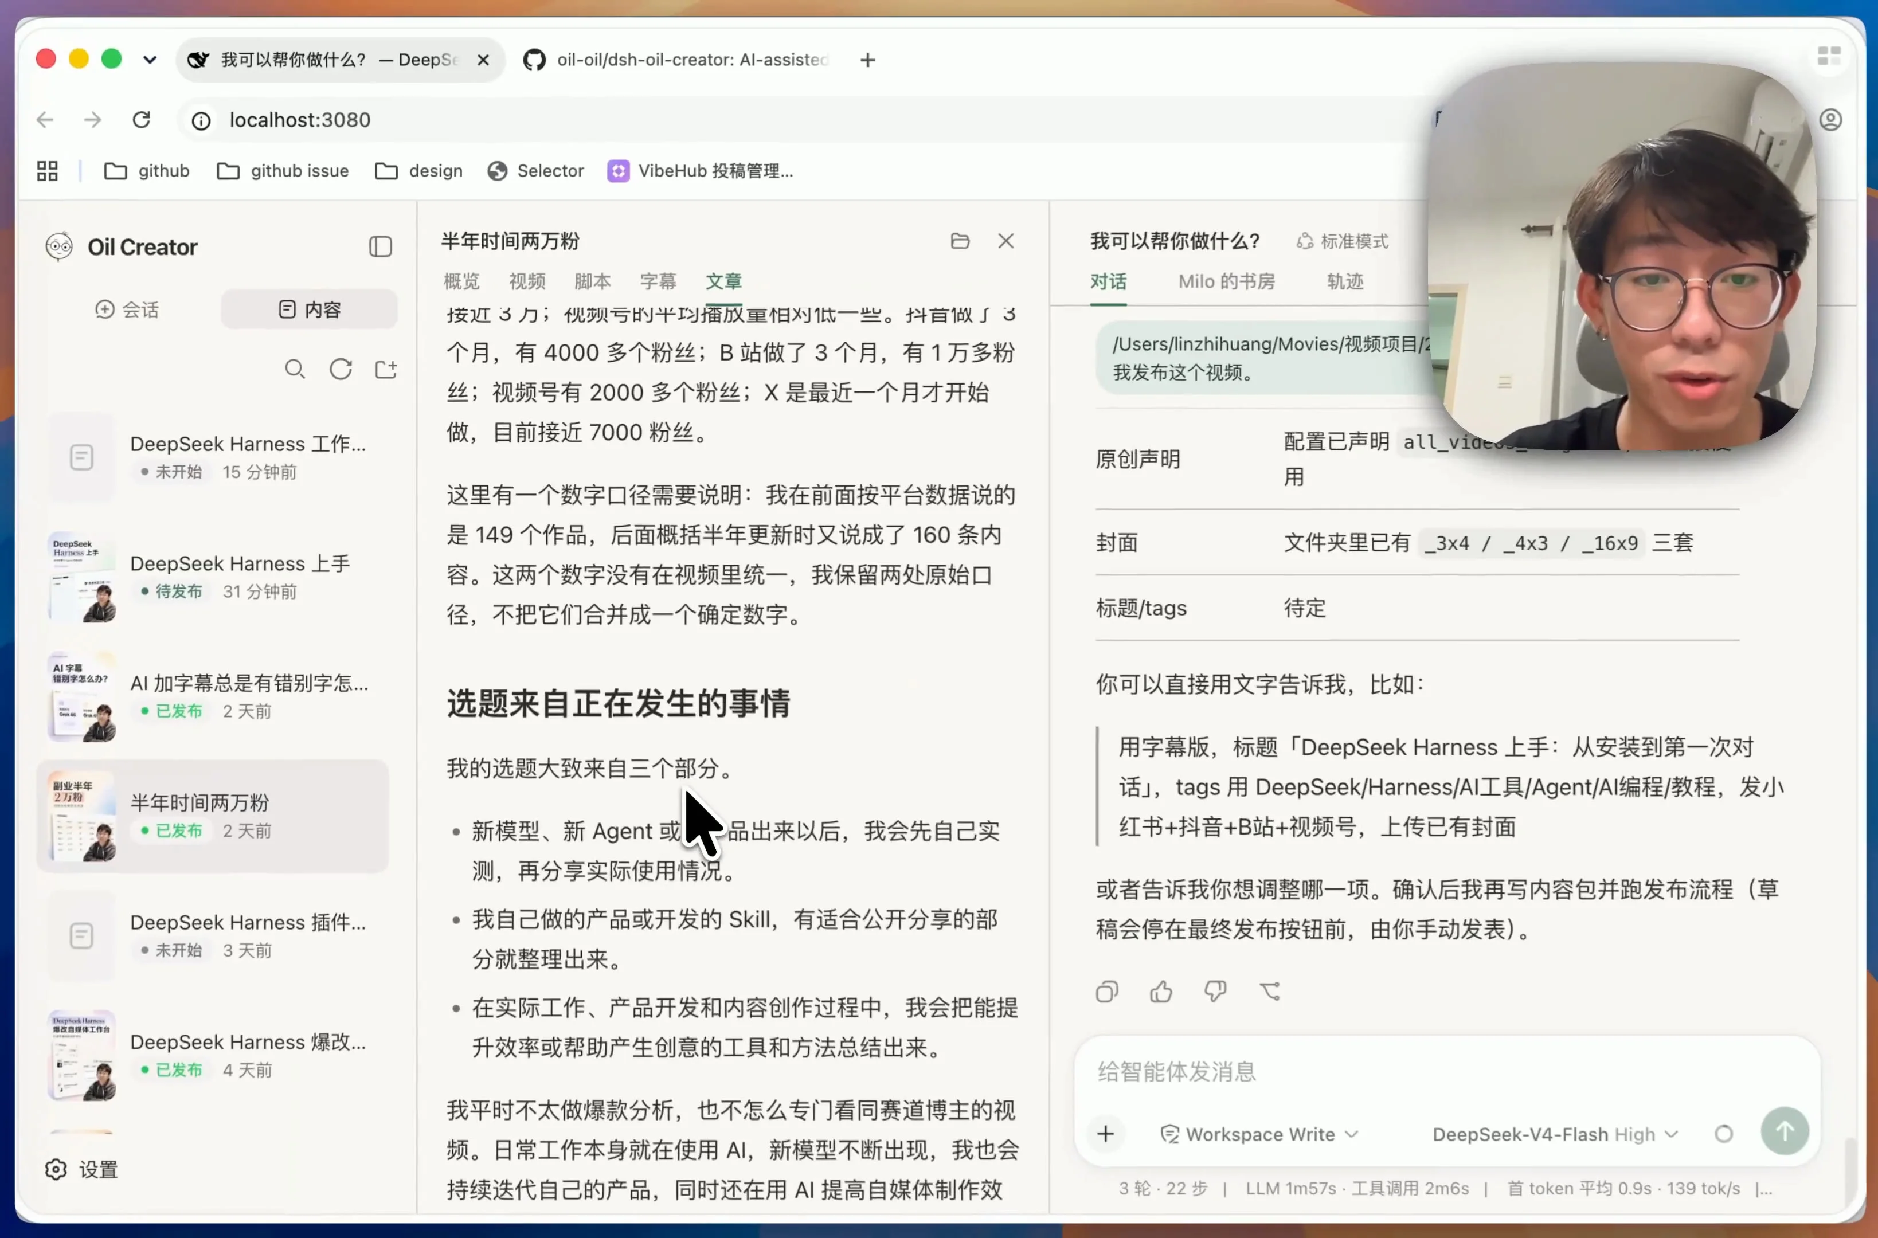Image resolution: width=1878 pixels, height=1238 pixels.
Task: Open DeepSeek Harness 插件... content item
Action: pos(213,937)
